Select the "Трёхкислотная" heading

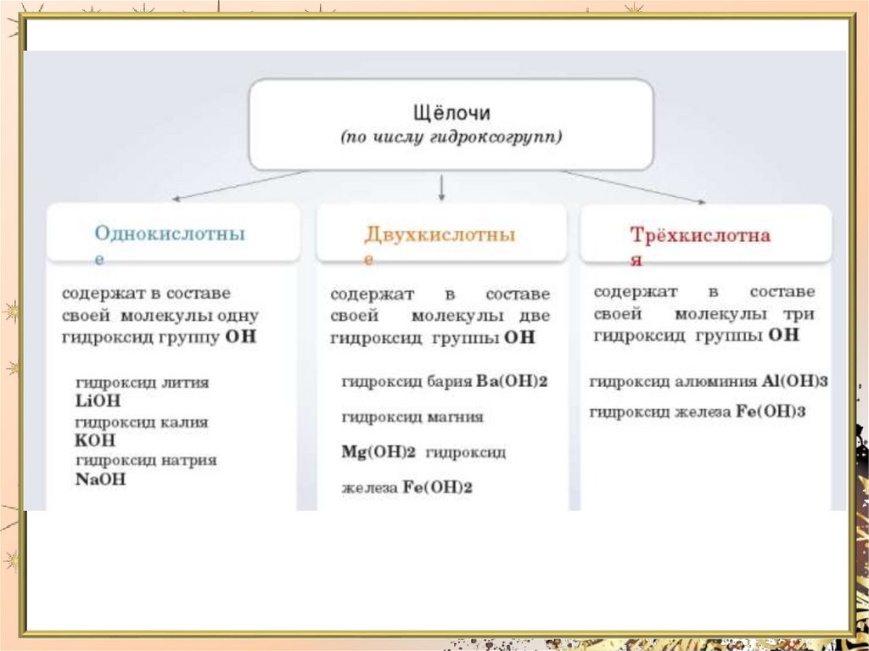point(700,245)
